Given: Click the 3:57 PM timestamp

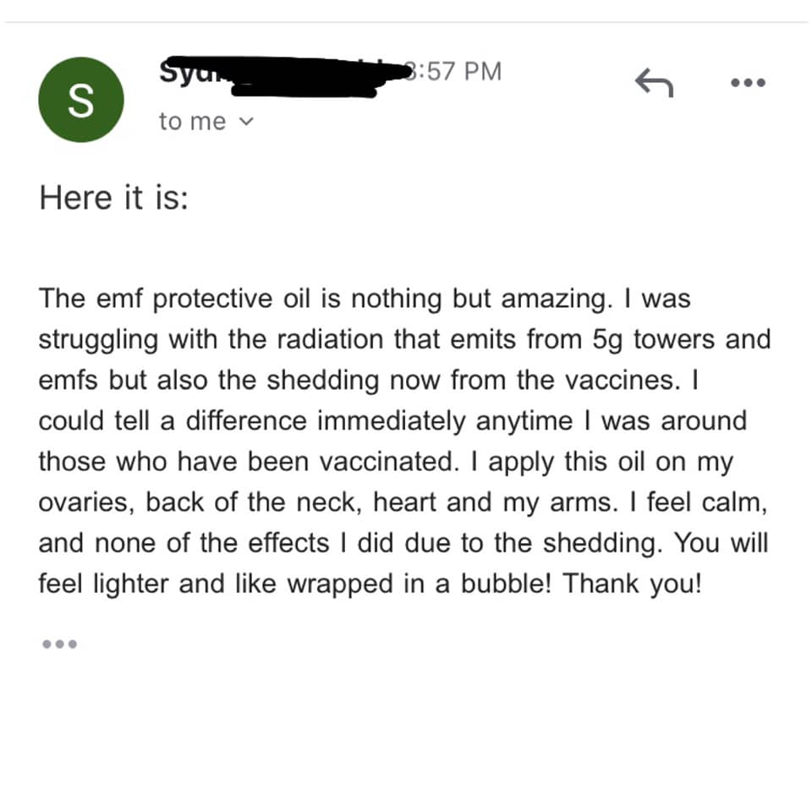Looking at the screenshot, I should click(x=457, y=72).
